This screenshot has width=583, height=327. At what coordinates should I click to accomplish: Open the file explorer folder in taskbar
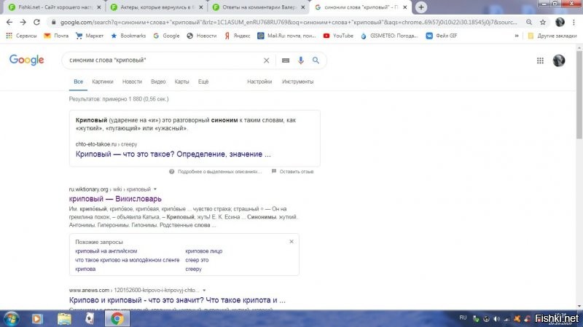(64, 319)
